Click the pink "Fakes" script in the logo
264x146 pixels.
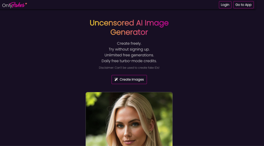tap(17, 5)
